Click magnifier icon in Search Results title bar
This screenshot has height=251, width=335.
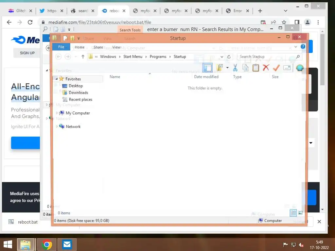[45, 29]
